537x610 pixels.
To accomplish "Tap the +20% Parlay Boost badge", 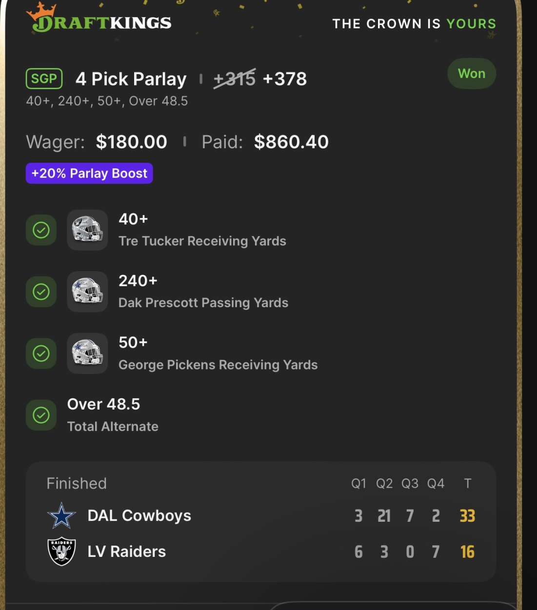I will tap(89, 174).
